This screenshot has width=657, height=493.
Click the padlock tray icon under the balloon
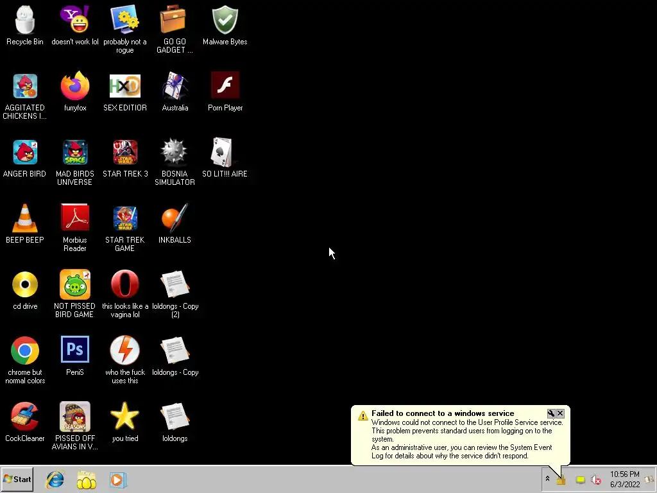pos(561,480)
